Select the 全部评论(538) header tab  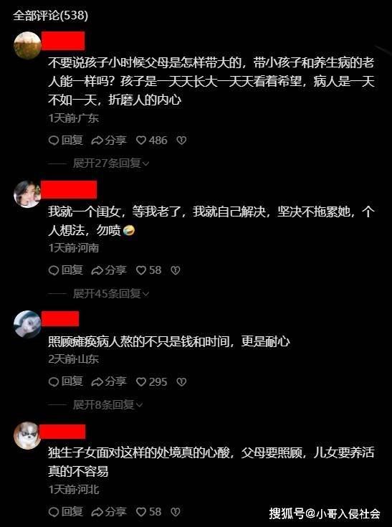(x=51, y=16)
